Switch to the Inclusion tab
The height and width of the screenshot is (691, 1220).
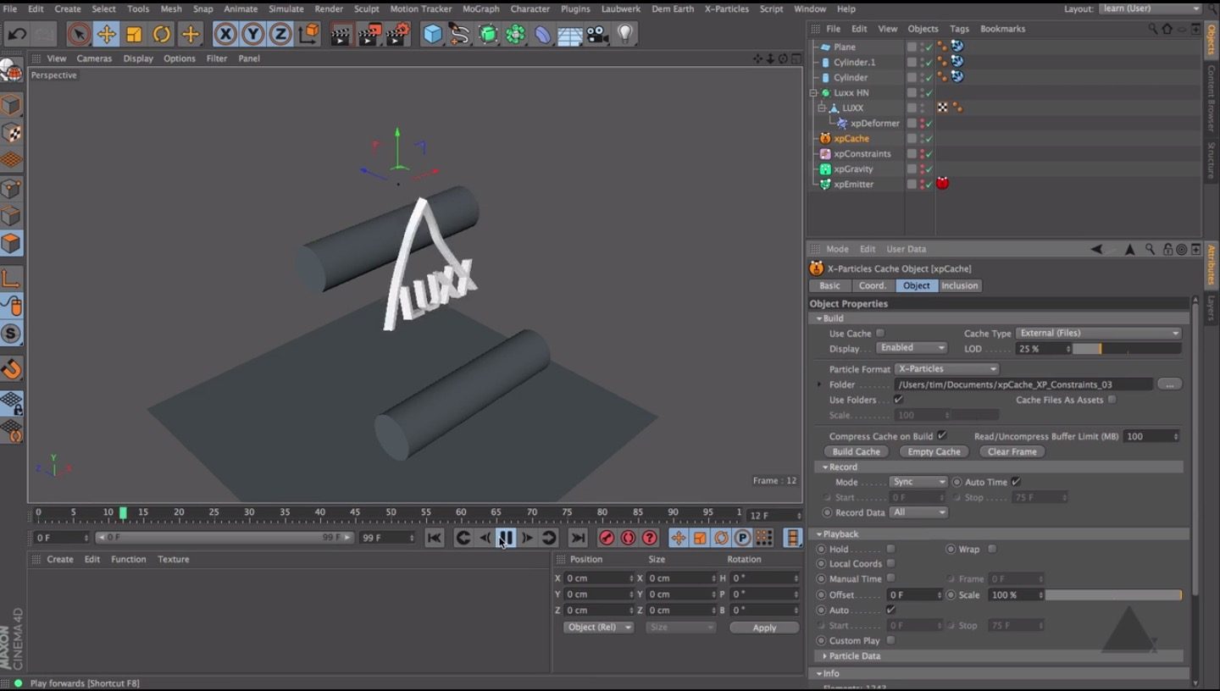coord(959,285)
